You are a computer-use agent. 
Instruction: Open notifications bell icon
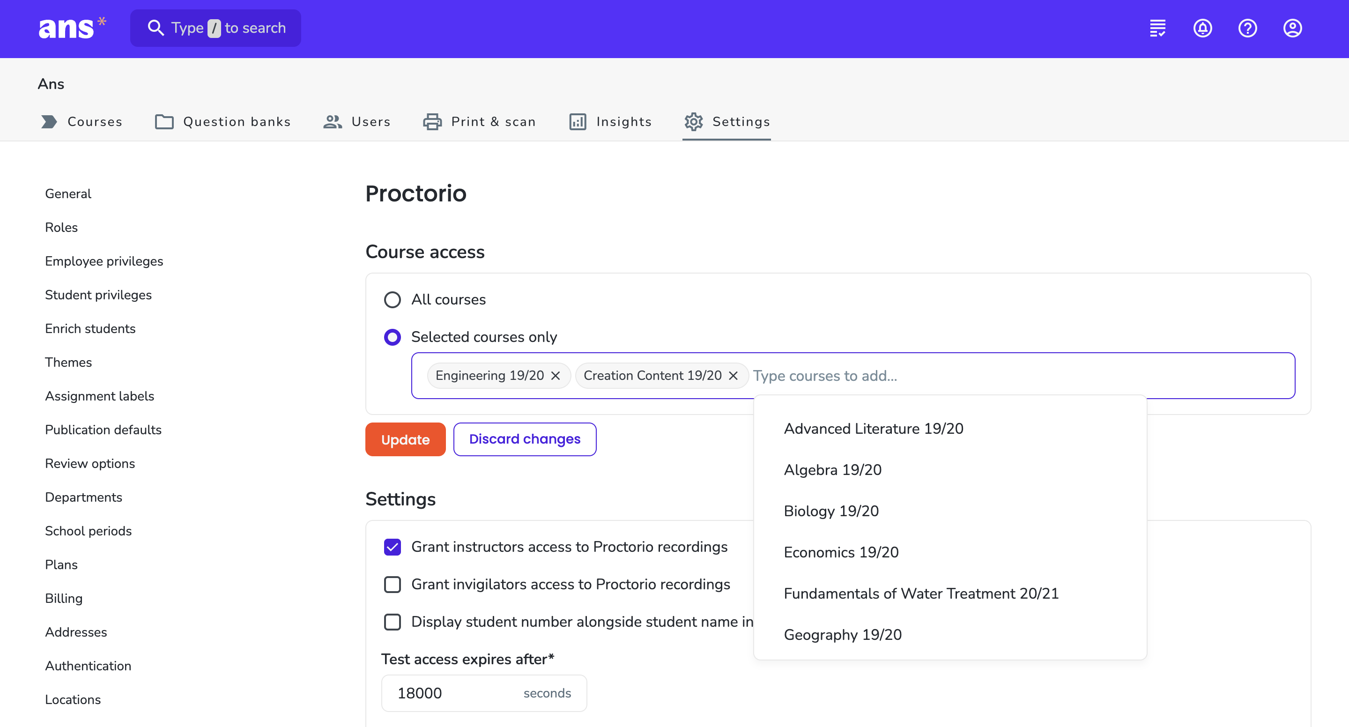tap(1203, 28)
